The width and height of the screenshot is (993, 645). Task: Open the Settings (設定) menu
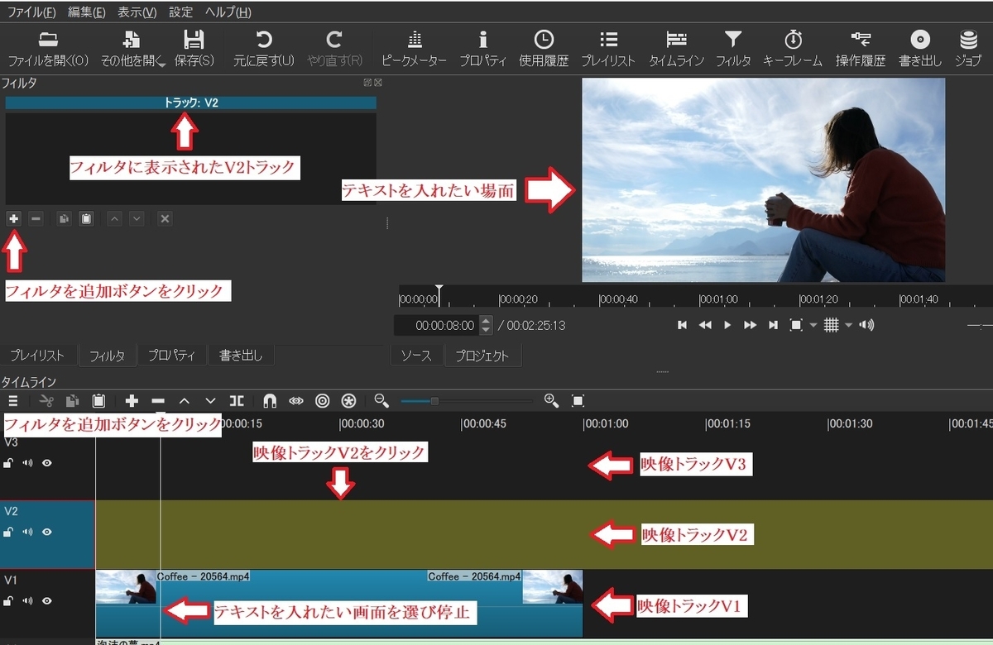point(180,12)
